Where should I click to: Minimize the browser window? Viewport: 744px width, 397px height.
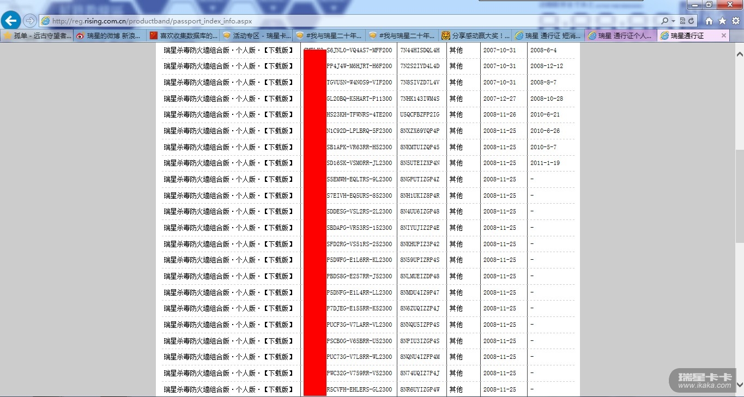694,4
